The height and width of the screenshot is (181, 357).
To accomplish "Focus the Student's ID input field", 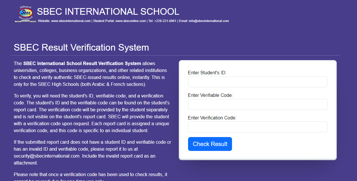I will pyautogui.click(x=258, y=82).
